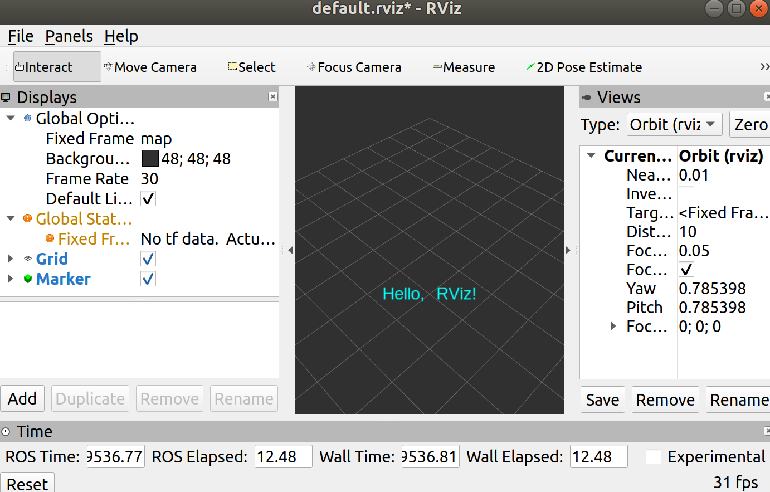This screenshot has width=770, height=492.
Task: Click the Displays panel monitor icon
Action: [x=6, y=98]
